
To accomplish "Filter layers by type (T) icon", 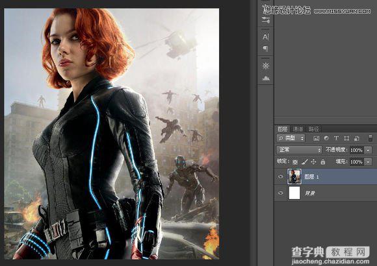I will point(336,138).
